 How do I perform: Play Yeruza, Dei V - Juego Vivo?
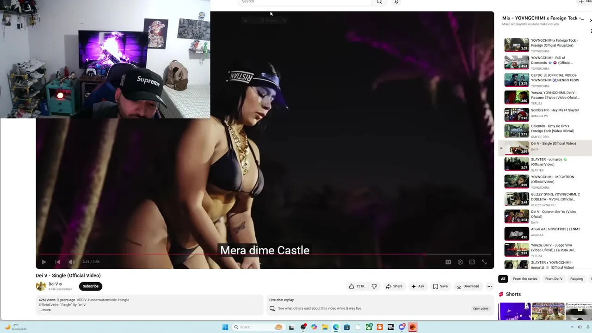(x=546, y=250)
